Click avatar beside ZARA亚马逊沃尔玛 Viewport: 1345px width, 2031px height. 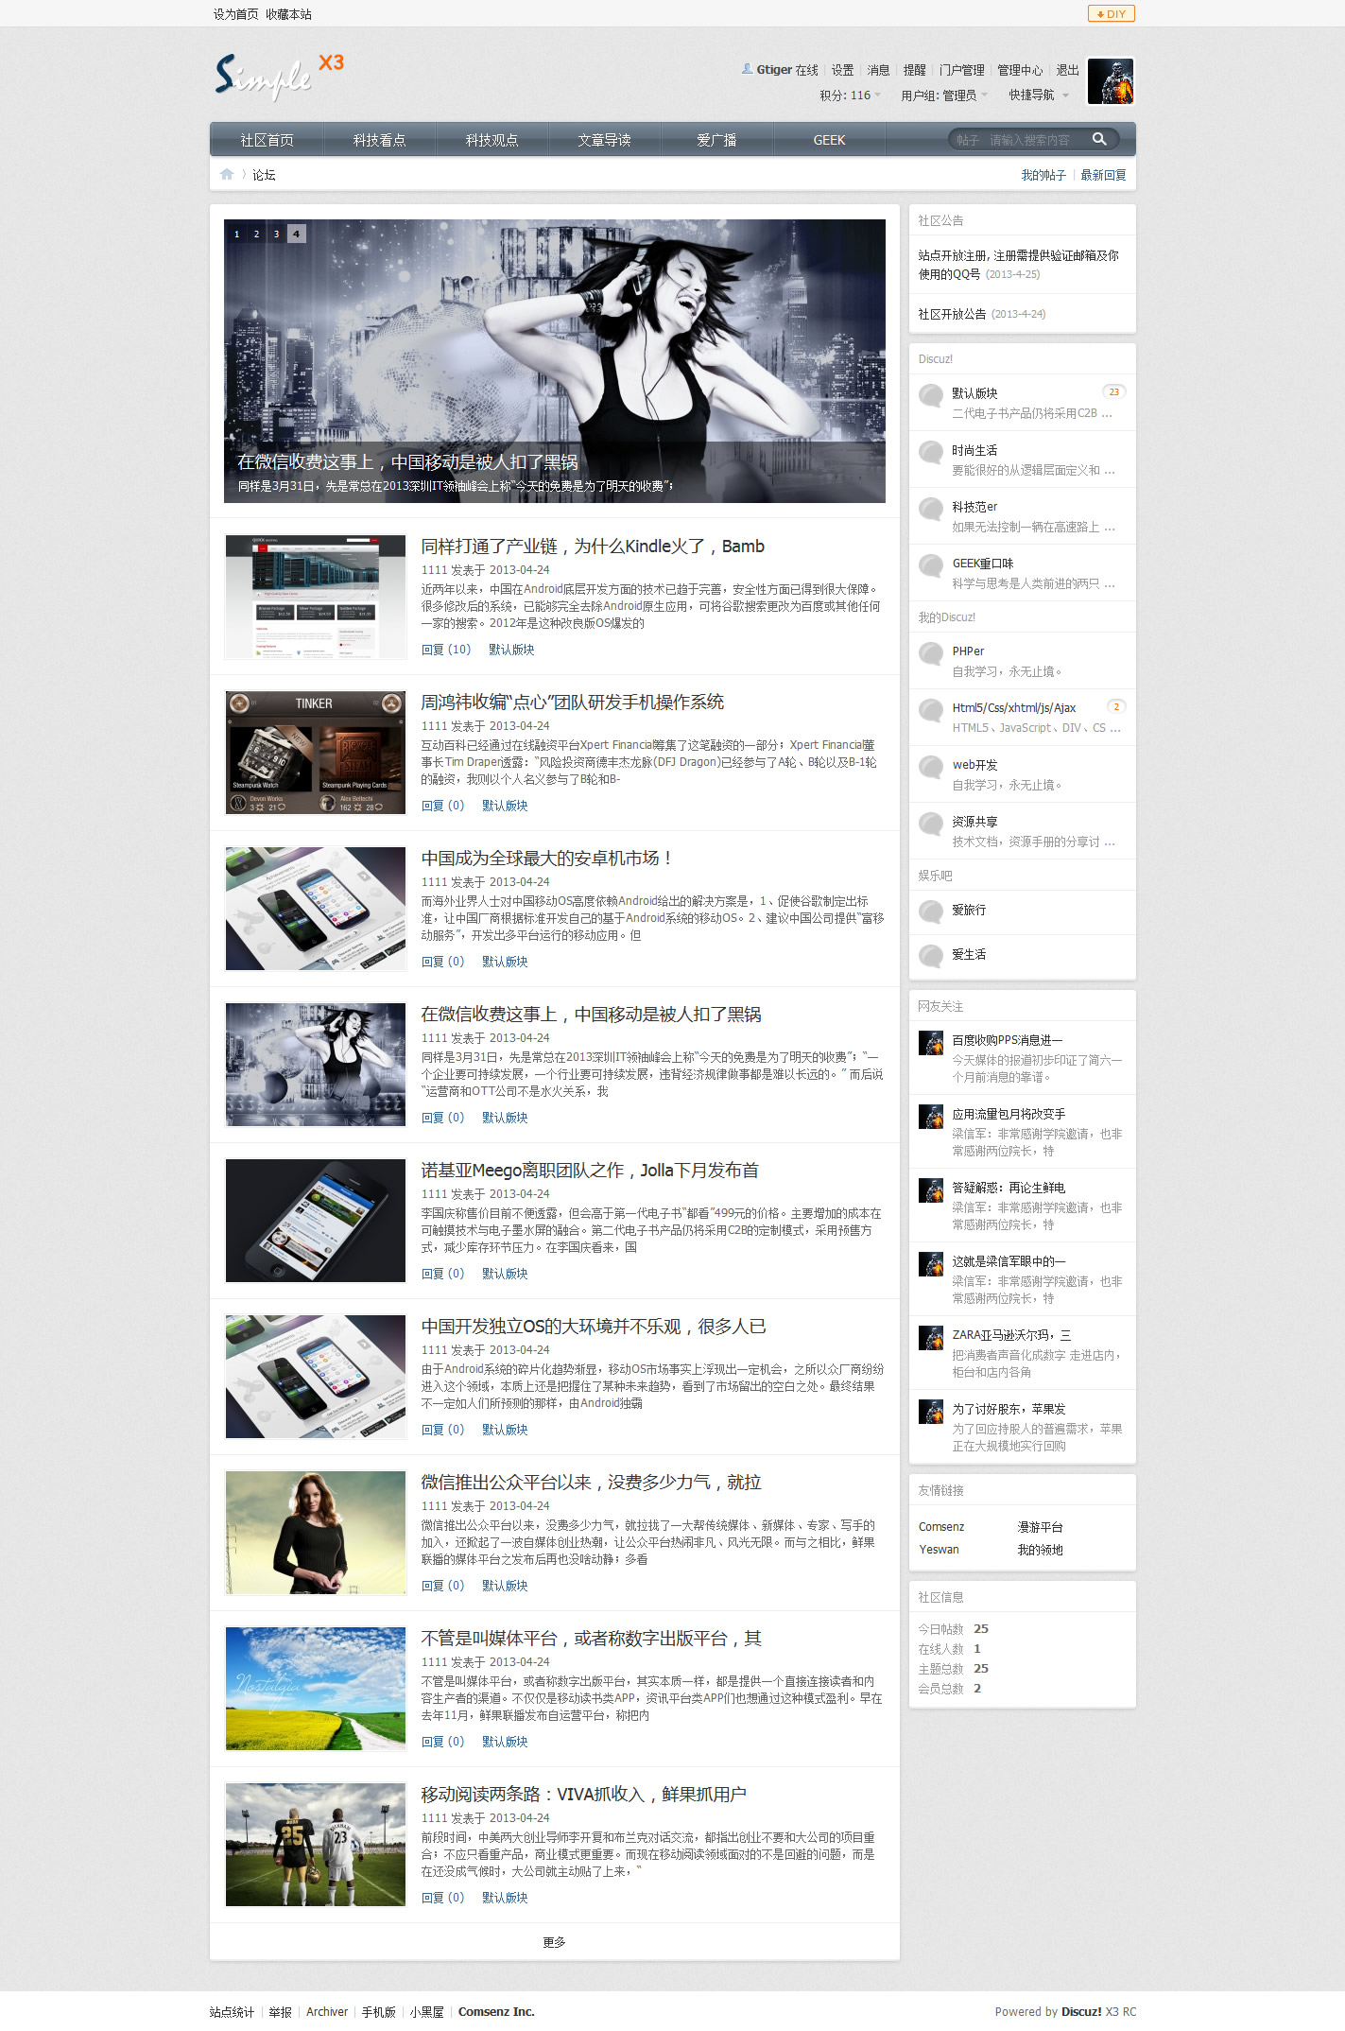[x=931, y=1338]
